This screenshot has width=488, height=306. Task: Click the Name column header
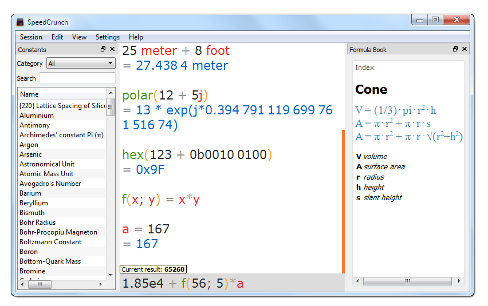[x=62, y=94]
